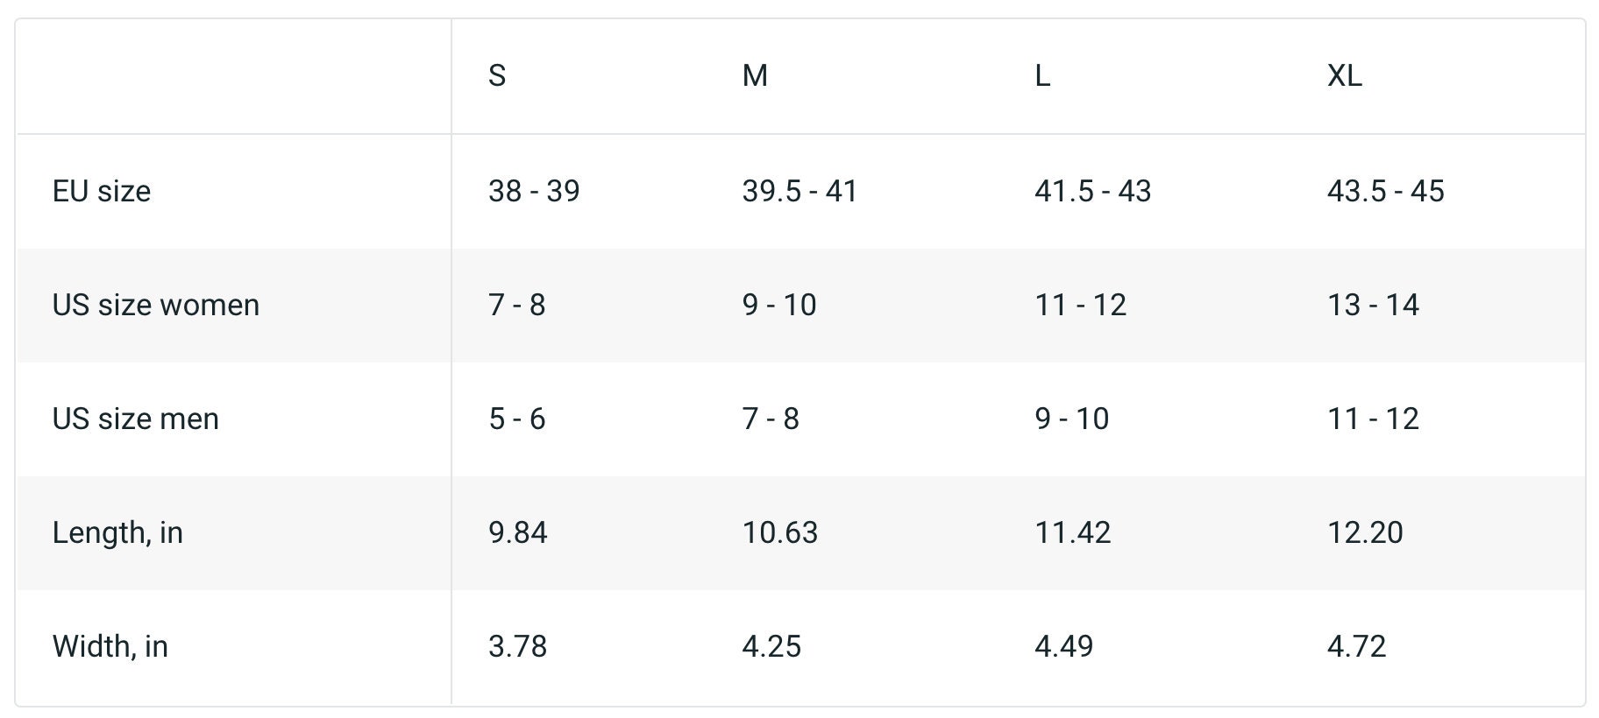Click the EU size row label
The height and width of the screenshot is (718, 1599).
[x=102, y=191]
